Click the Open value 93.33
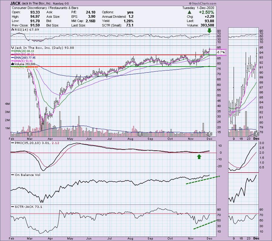This screenshot has width=272, height=241. click(x=35, y=12)
